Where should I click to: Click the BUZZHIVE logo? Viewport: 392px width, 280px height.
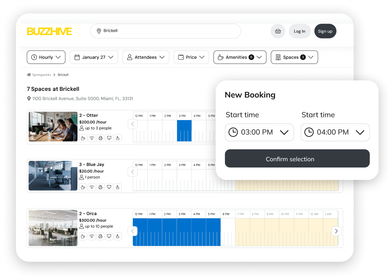(49, 31)
